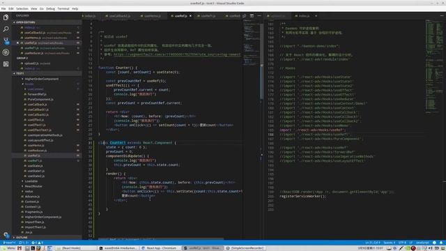Click the open changes icon in tab bar
This screenshot has width=446, height=251.
[x=245, y=16]
